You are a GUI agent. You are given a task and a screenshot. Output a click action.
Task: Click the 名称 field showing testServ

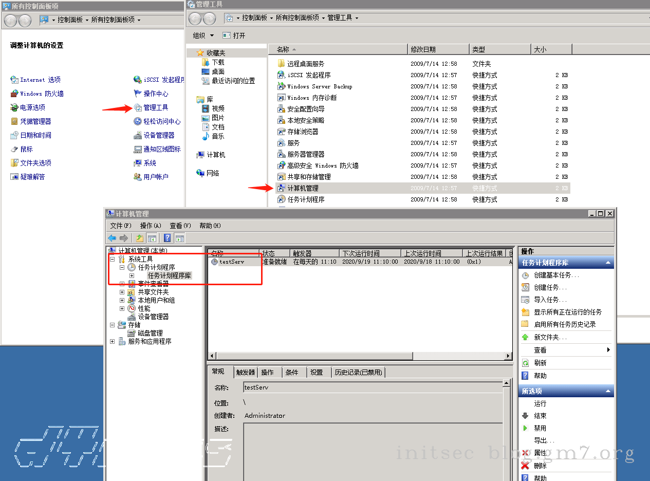coord(372,387)
